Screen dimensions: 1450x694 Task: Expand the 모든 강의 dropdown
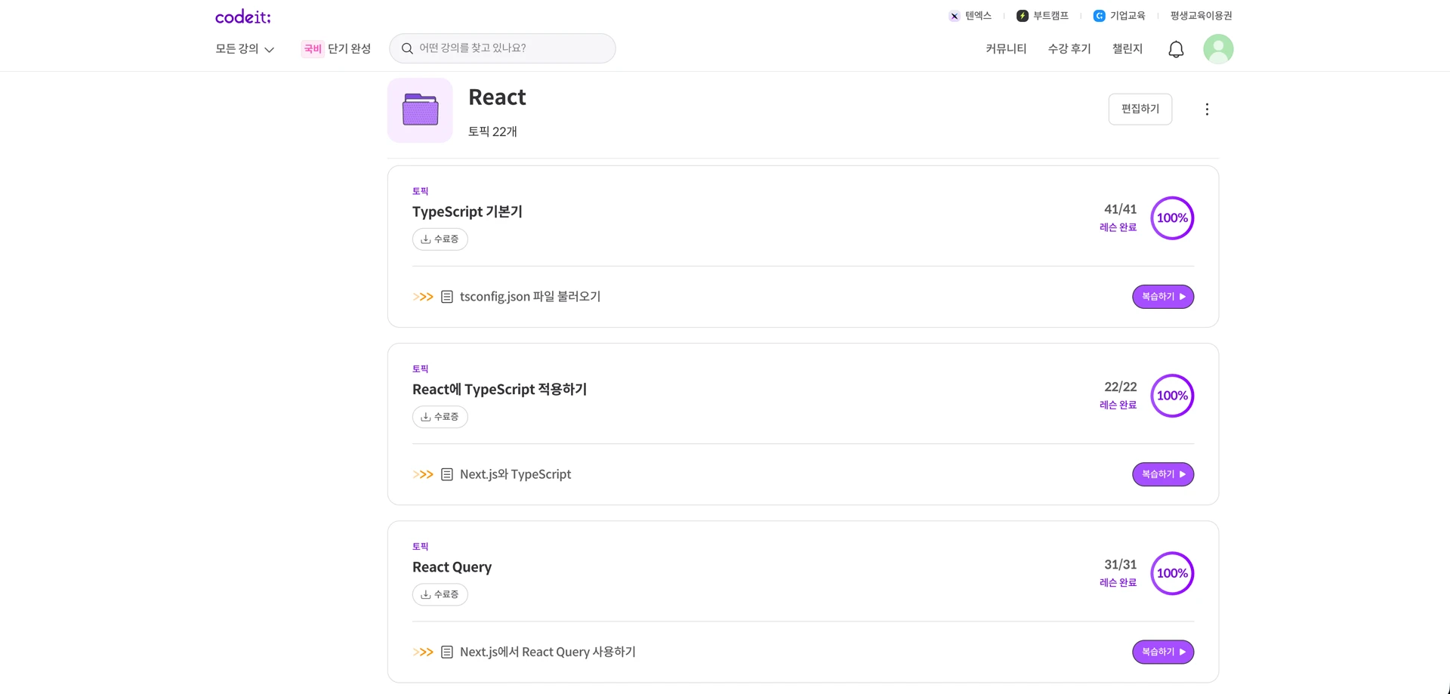pos(245,49)
